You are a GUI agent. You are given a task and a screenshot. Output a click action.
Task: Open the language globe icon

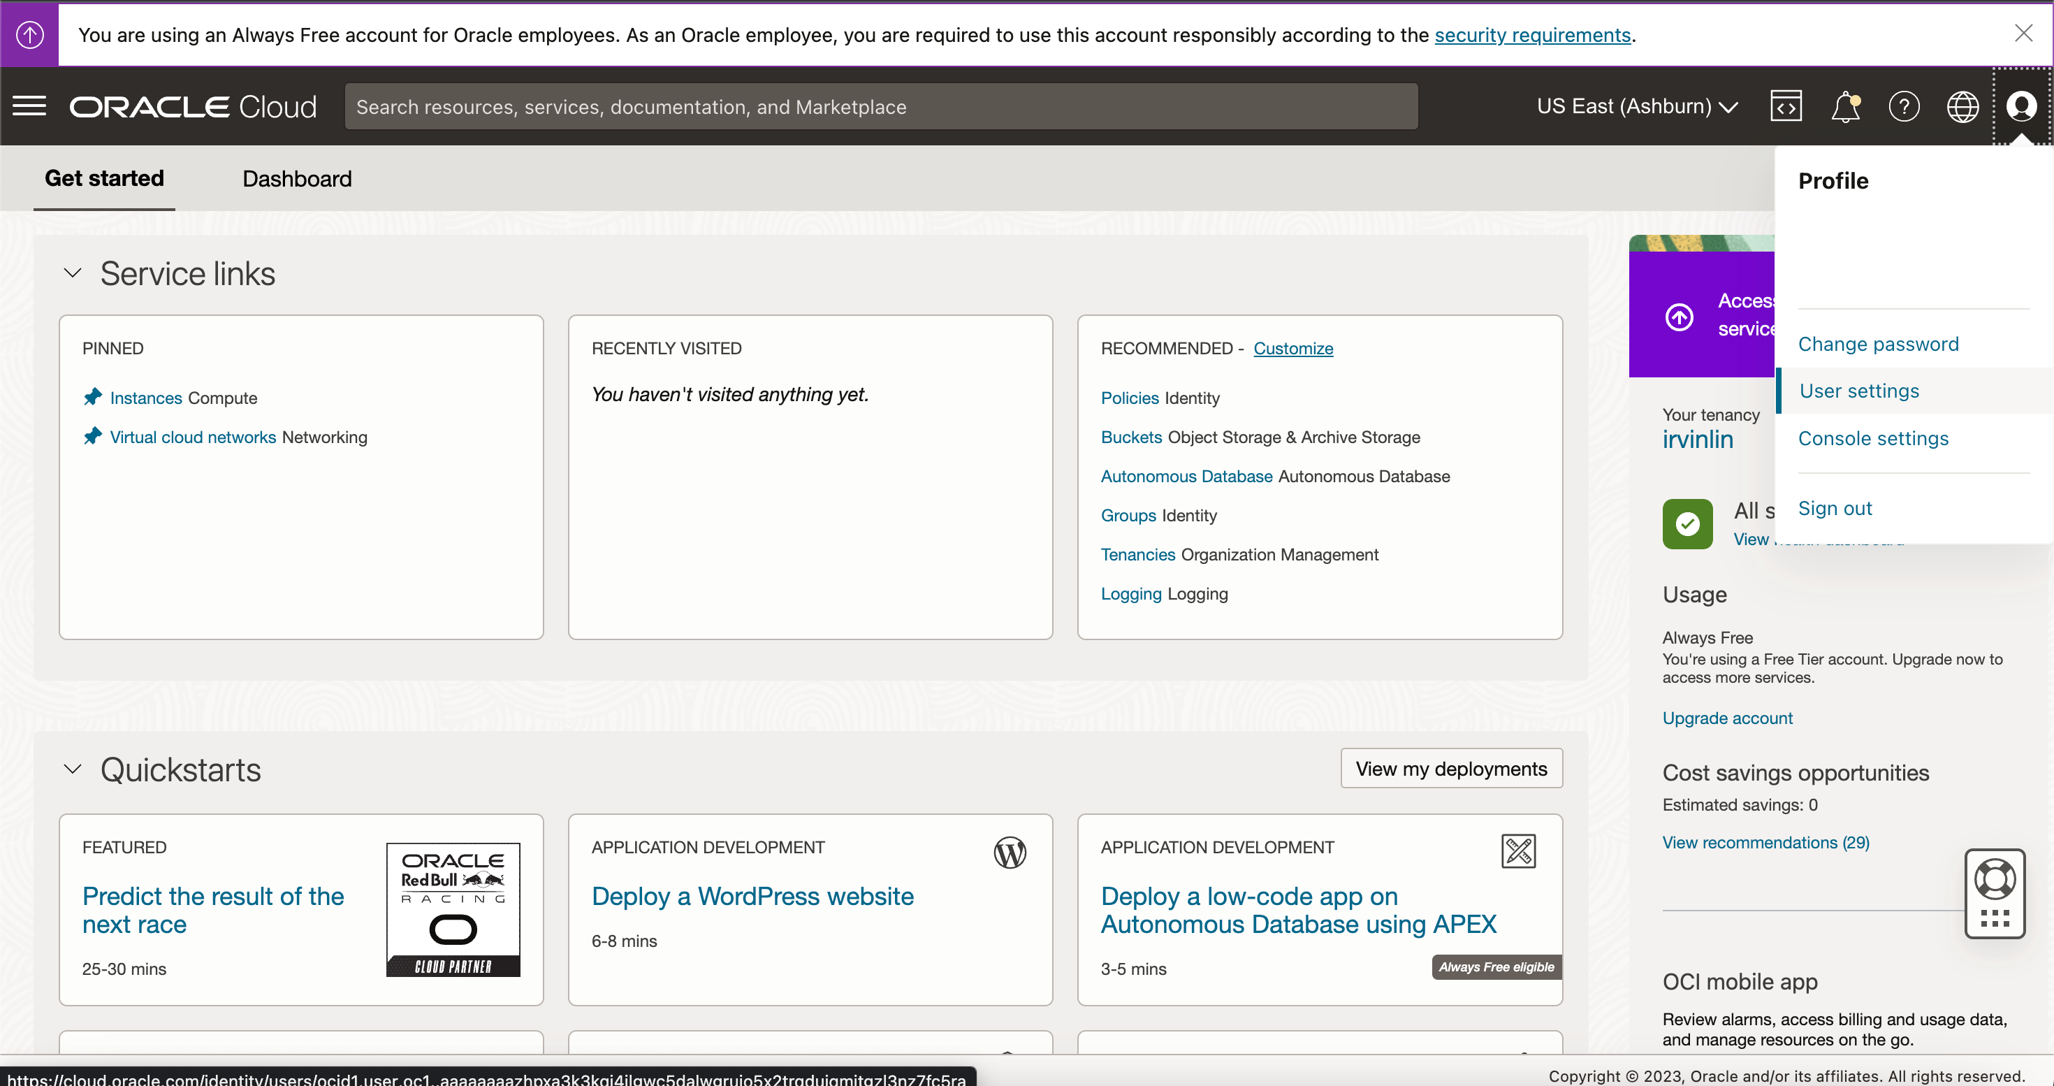click(x=1962, y=106)
